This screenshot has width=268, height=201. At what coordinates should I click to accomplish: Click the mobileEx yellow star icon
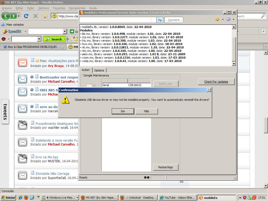(217, 19)
